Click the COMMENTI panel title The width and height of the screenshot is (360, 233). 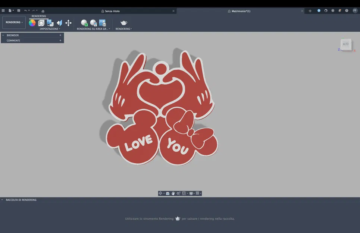[x=13, y=41]
